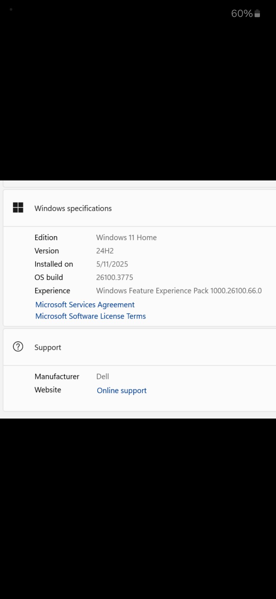Viewport: 276px width, 599px height.
Task: Click the OS build label
Action: click(49, 277)
